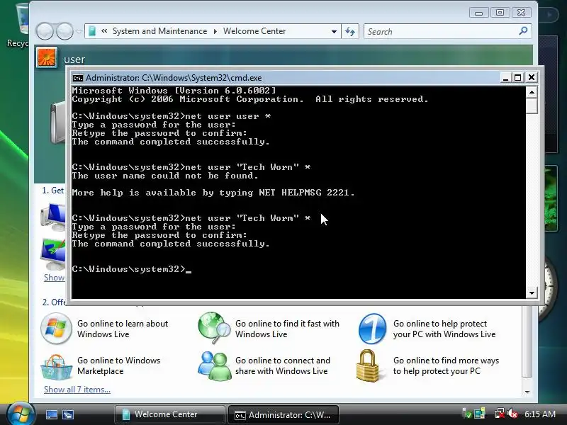The image size is (567, 425).
Task: Click the network computers tray icon
Action: (480, 414)
